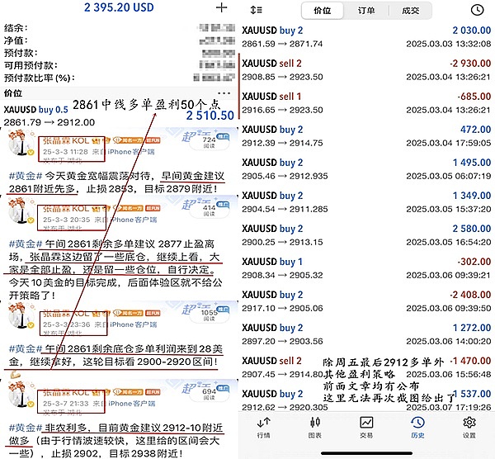Tap the plus icon to add new order
Viewport: 495px width, 459px height.
click(x=221, y=8)
